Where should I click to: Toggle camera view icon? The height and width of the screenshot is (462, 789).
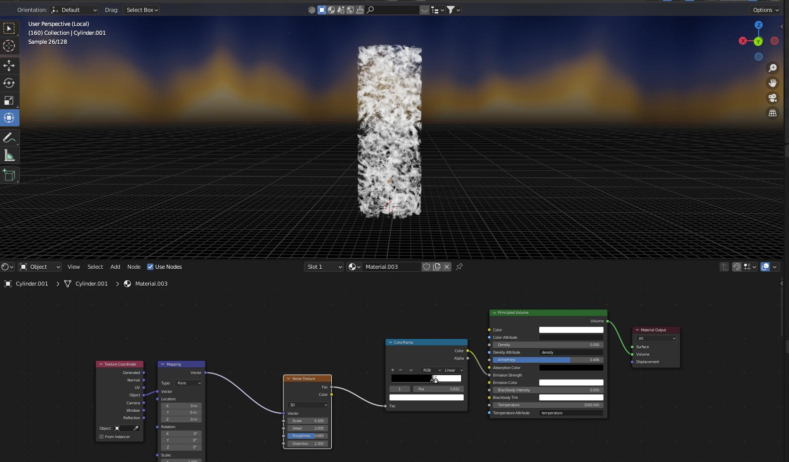[773, 98]
